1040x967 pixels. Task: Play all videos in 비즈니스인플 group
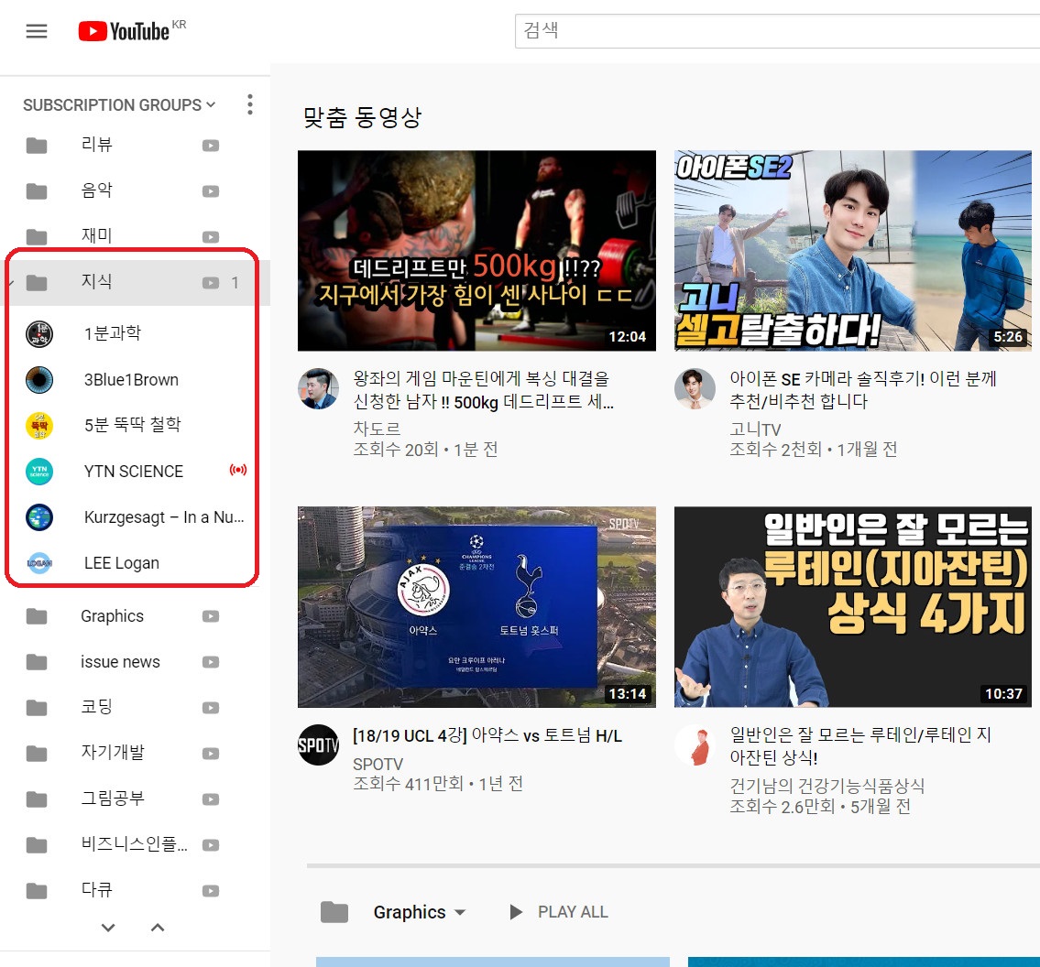pyautogui.click(x=211, y=845)
